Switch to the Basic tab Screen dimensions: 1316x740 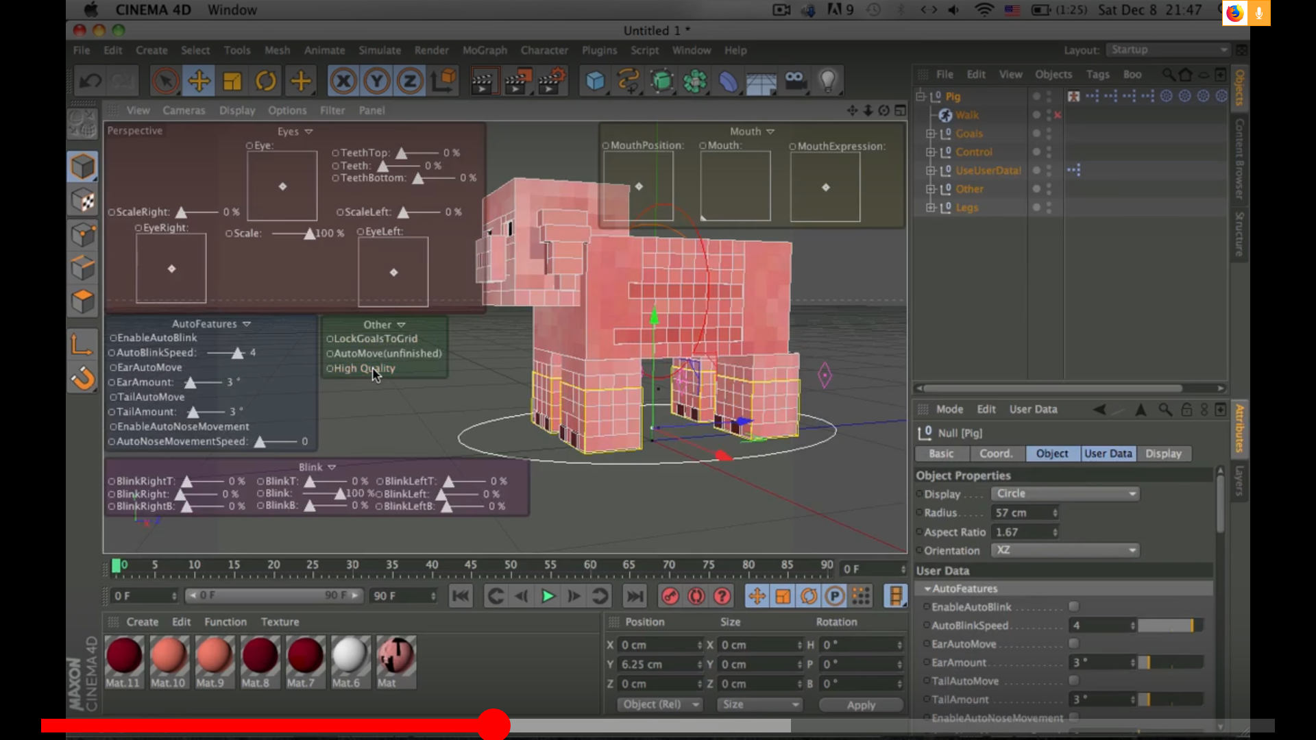[x=941, y=454]
